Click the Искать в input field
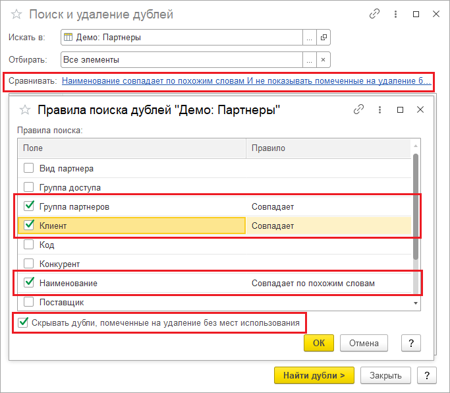Image resolution: width=450 pixels, height=393 pixels. 182,38
